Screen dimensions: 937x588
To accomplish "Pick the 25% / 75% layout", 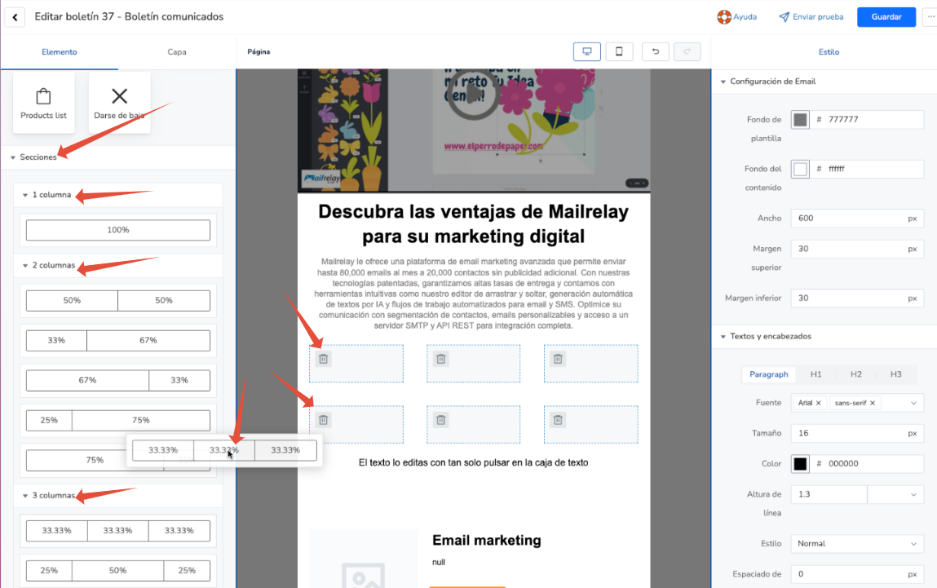I will [x=118, y=421].
